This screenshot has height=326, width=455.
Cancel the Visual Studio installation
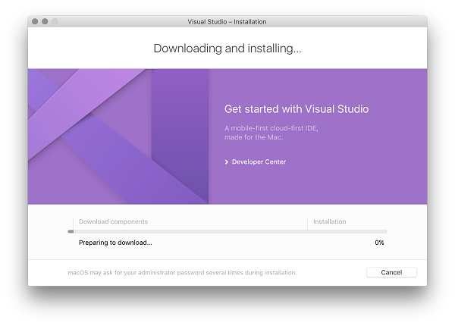[391, 272]
